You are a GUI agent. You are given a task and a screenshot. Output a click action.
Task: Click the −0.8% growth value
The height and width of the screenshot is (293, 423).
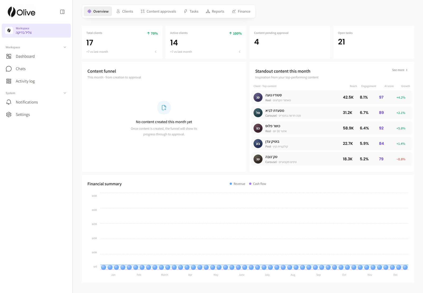coord(401,159)
